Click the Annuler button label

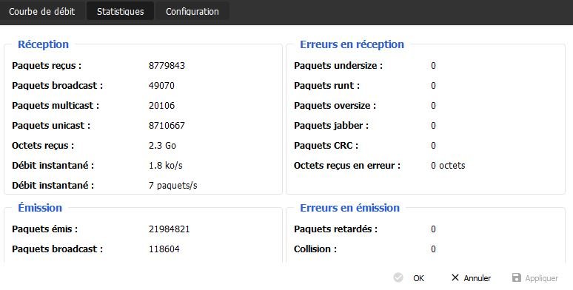(x=477, y=278)
